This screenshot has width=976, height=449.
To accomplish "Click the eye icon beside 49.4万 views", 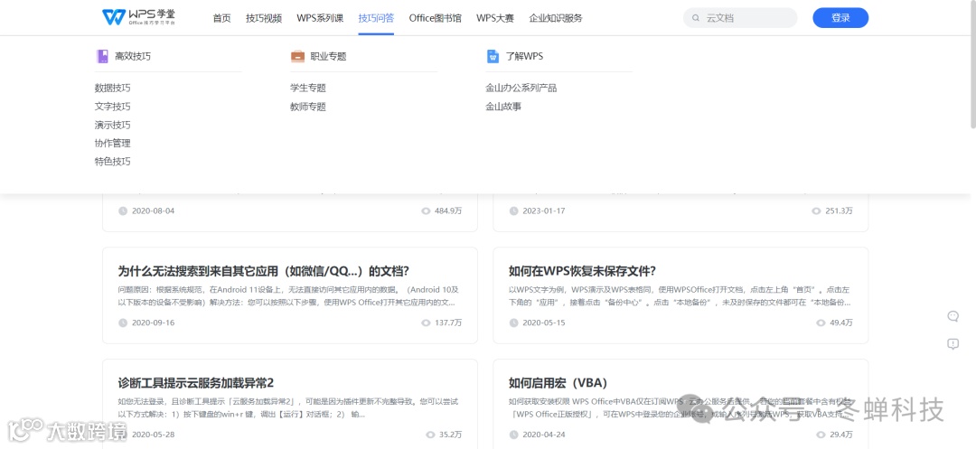I will [821, 323].
